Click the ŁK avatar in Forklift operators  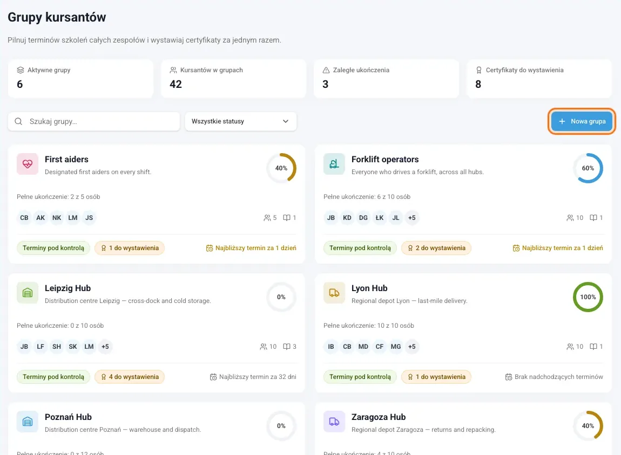[x=380, y=218]
